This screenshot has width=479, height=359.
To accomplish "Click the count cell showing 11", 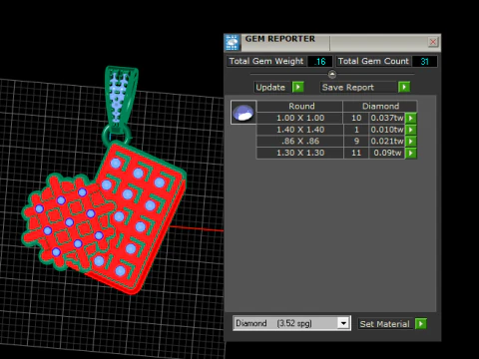I will click(356, 153).
